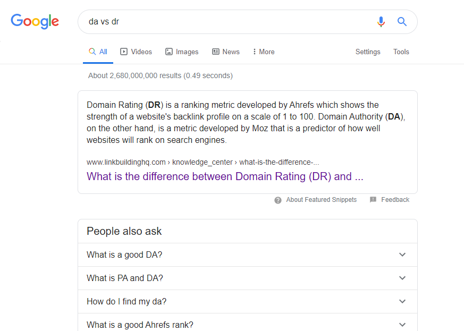The width and height of the screenshot is (464, 331).
Task: Expand 'What is a good Ahrefs rank?' question
Action: [248, 322]
